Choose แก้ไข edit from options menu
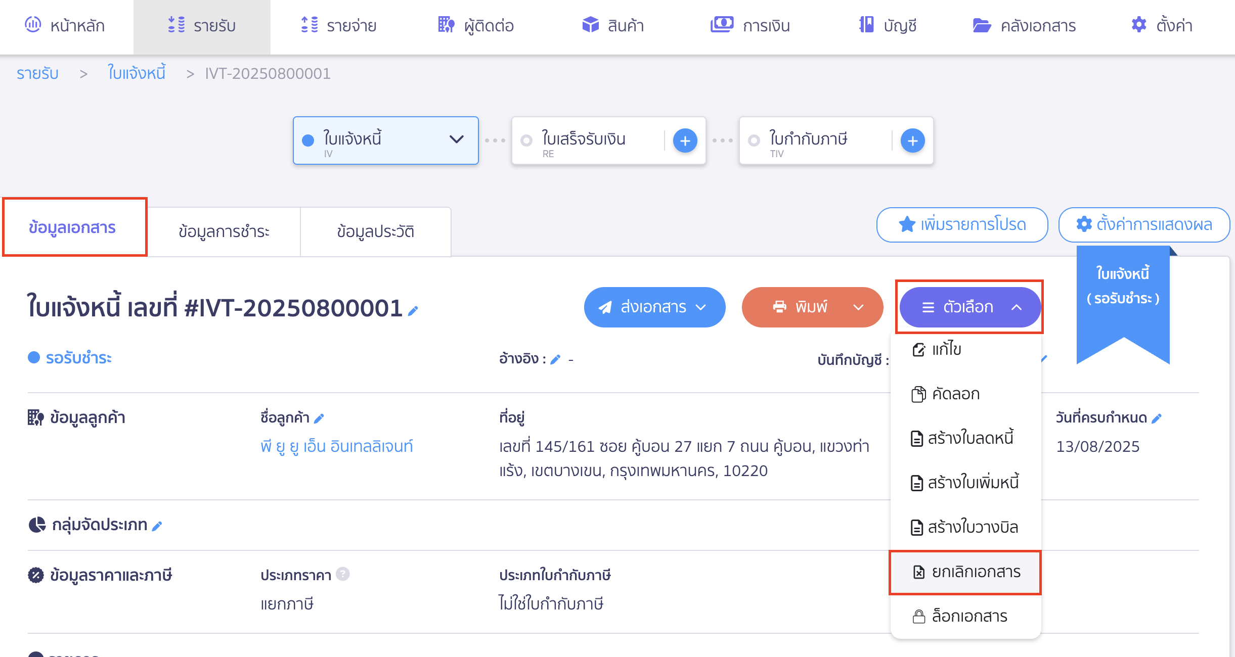Image resolution: width=1235 pixels, height=657 pixels. (x=965, y=349)
